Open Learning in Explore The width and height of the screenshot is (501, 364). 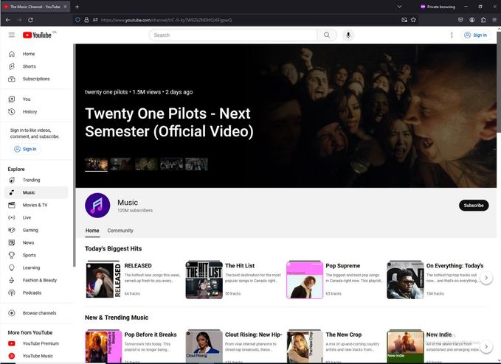click(35, 267)
